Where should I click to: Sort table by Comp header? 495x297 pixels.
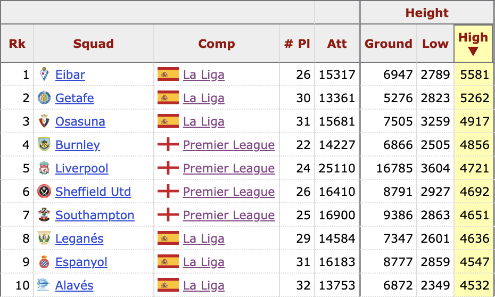[x=216, y=44]
